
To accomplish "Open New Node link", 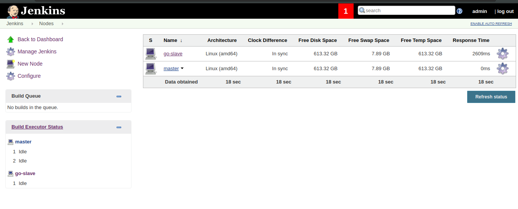I will click(x=30, y=64).
